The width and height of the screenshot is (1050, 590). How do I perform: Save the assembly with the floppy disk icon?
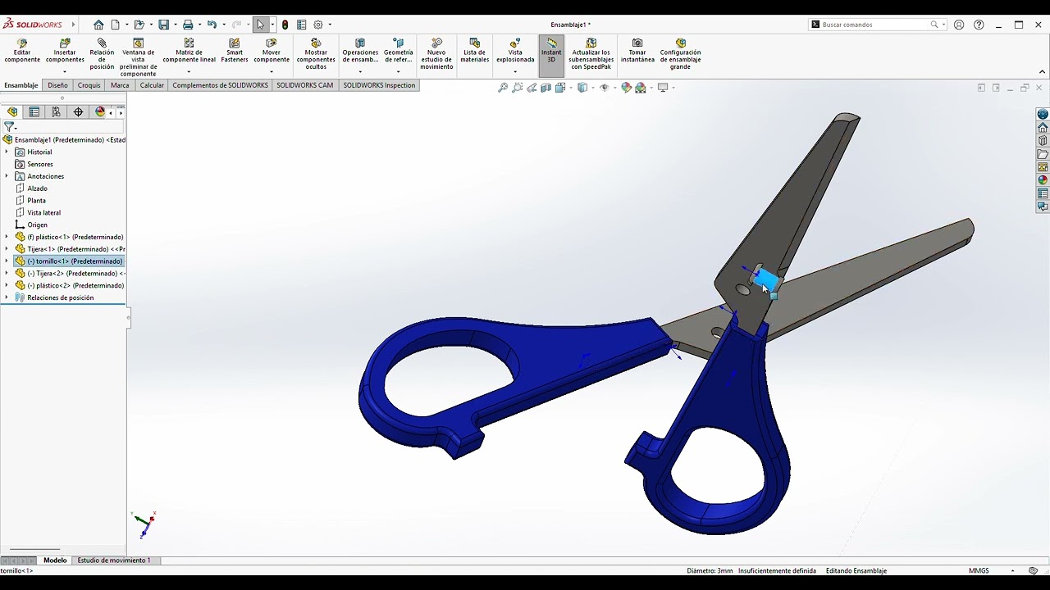point(163,25)
